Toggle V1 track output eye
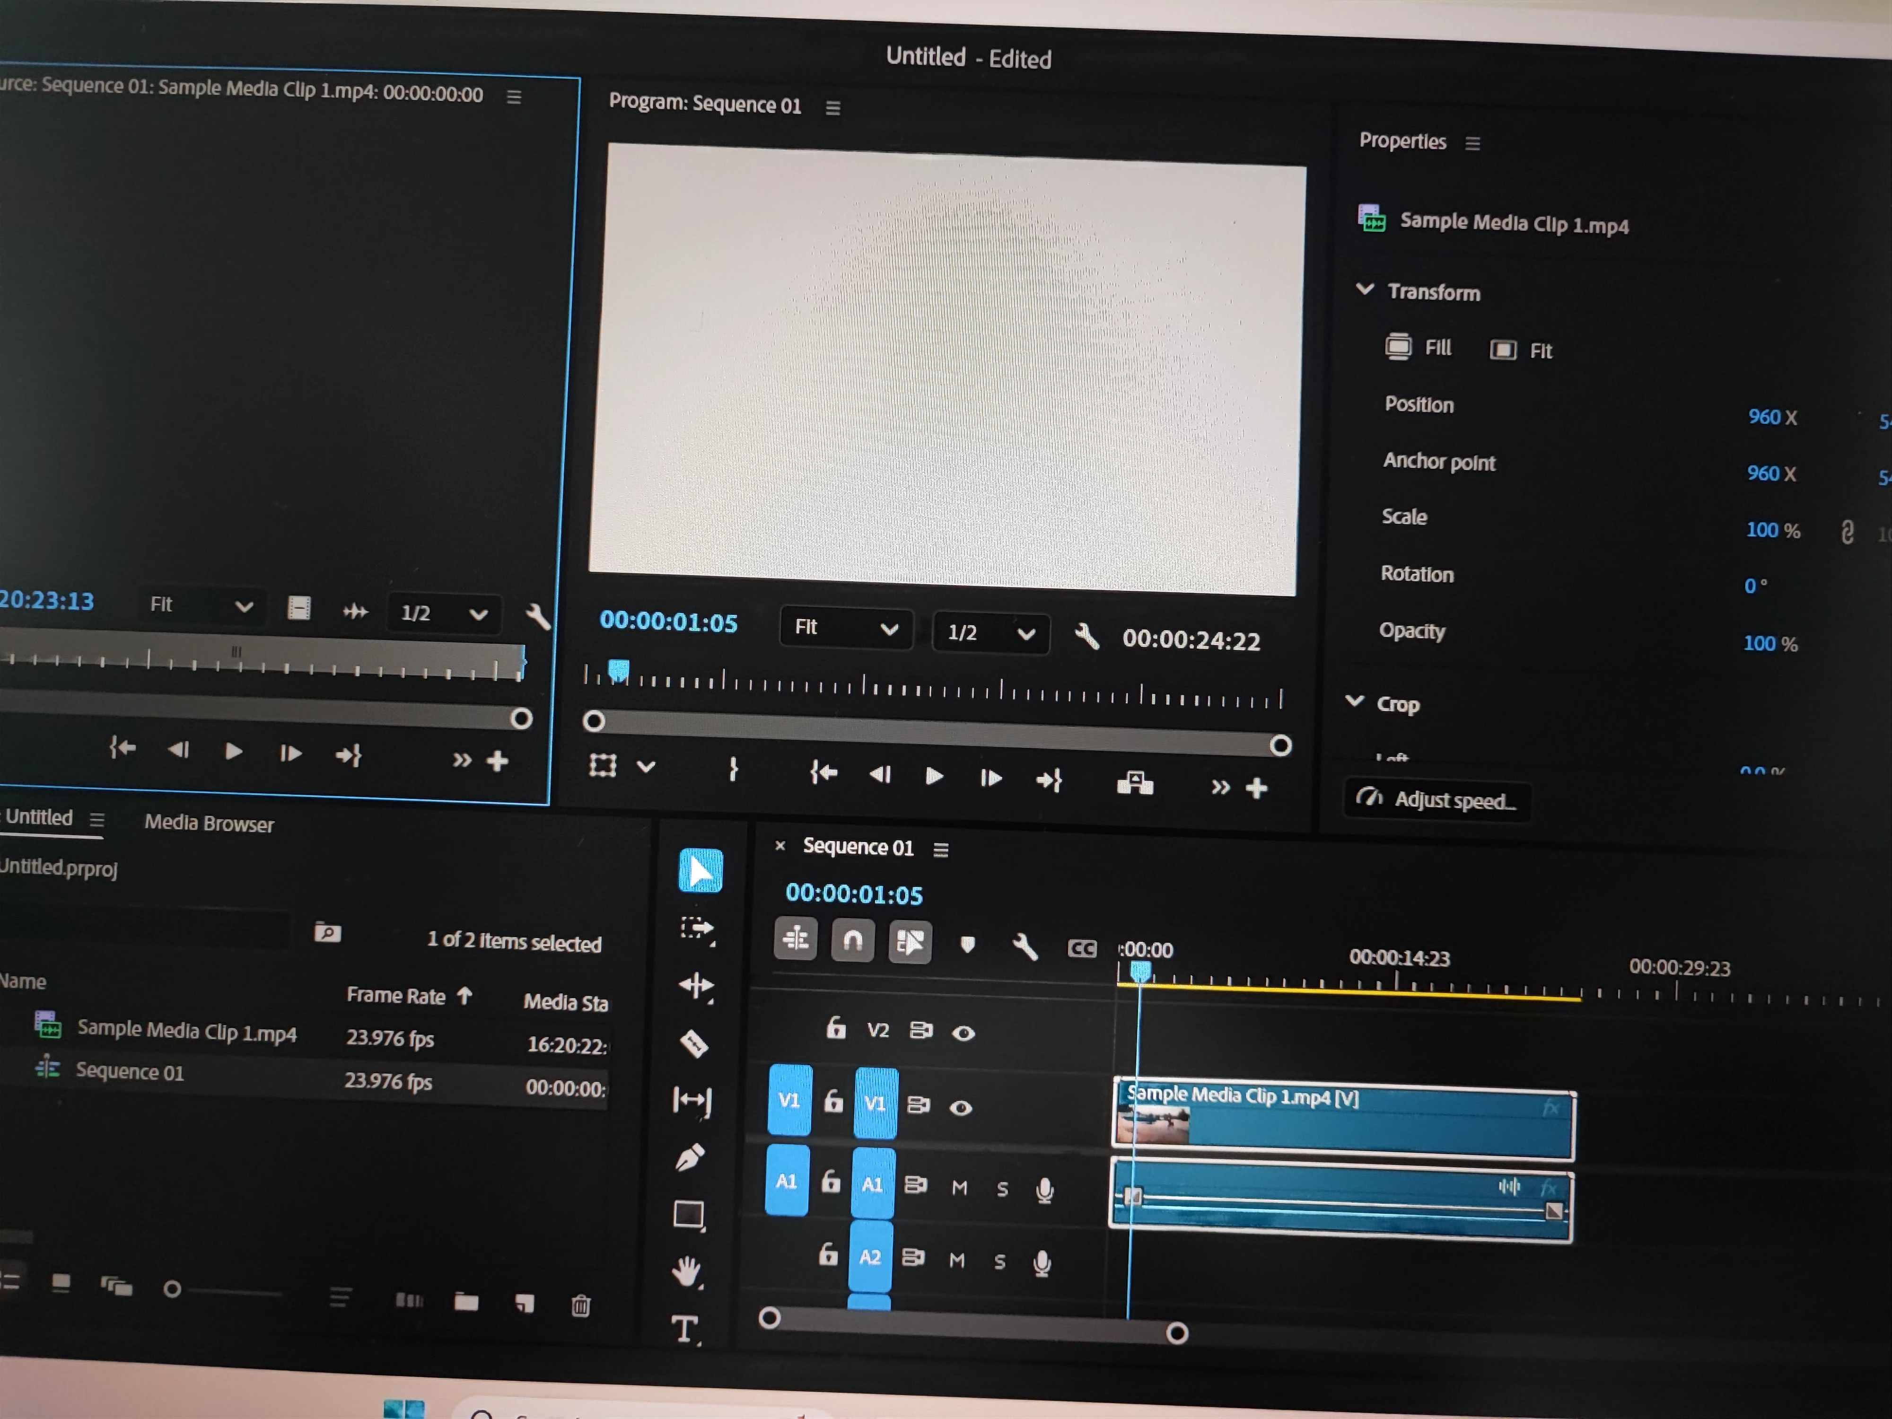 (x=961, y=1108)
